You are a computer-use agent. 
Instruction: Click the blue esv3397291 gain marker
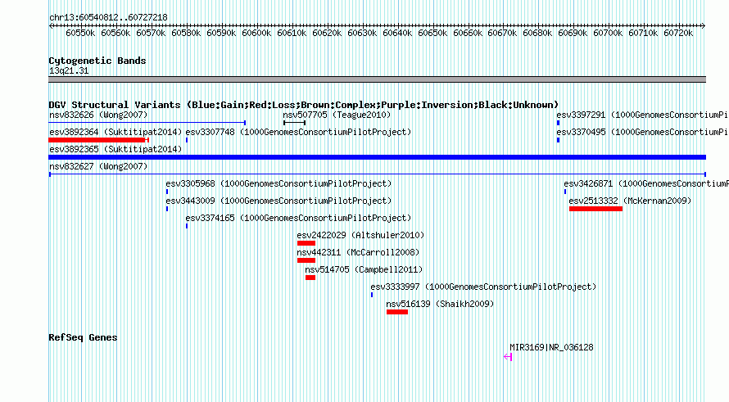[558, 123]
